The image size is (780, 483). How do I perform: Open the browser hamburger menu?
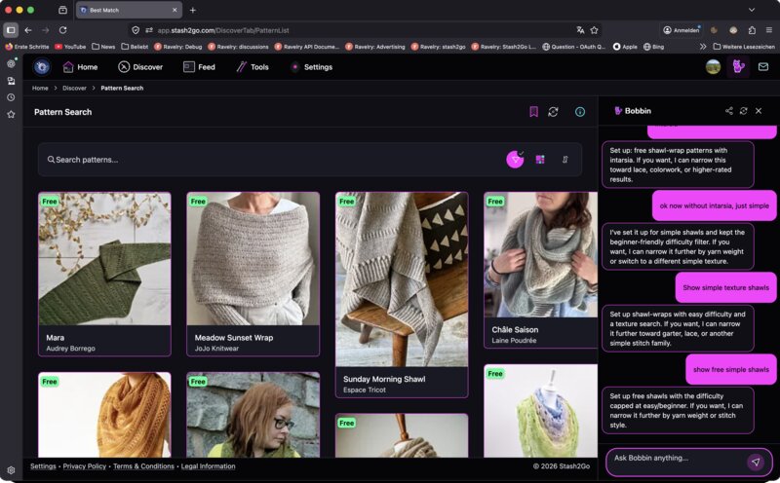[768, 30]
